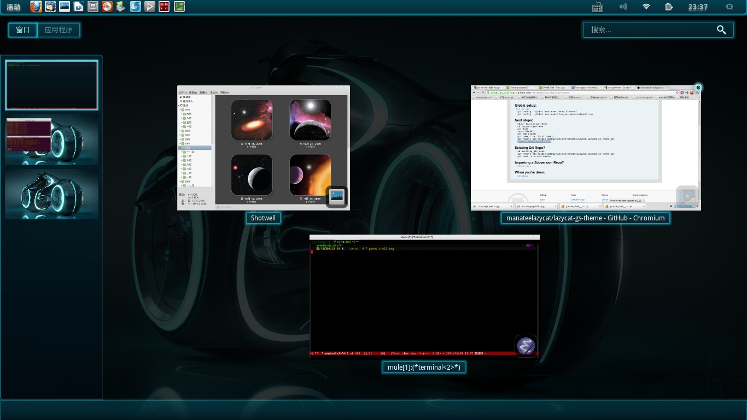Open the Wi-Fi network menu

(x=646, y=7)
